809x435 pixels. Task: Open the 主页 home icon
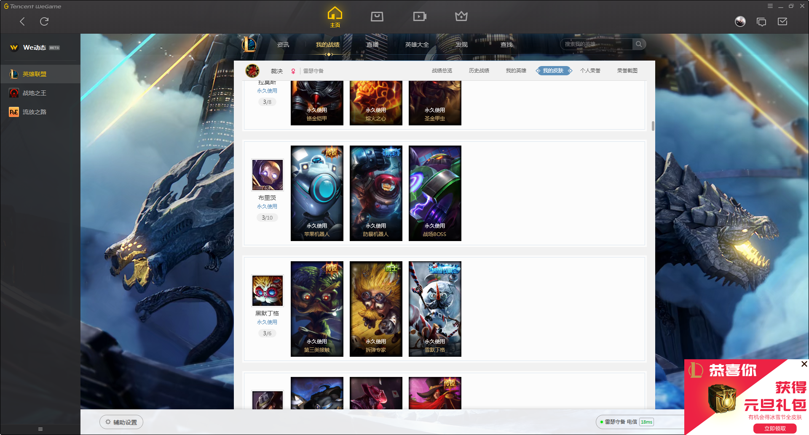pos(335,17)
